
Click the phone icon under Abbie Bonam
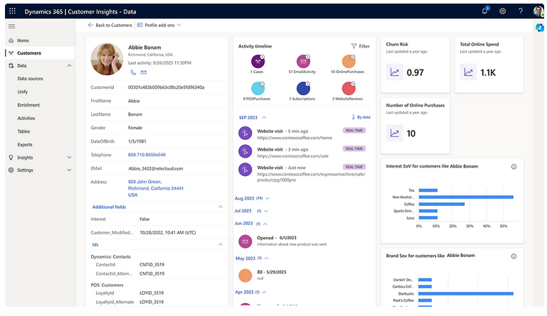coord(132,72)
